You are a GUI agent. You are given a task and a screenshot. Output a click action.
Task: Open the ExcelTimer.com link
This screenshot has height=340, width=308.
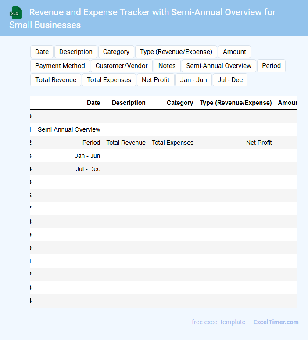click(x=276, y=322)
